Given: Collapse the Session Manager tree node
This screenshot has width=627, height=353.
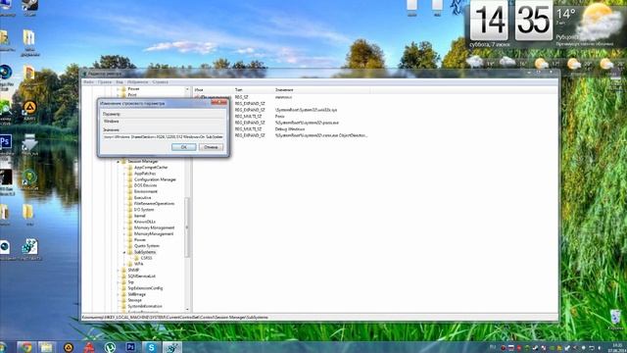Looking at the screenshot, I should 118,162.
